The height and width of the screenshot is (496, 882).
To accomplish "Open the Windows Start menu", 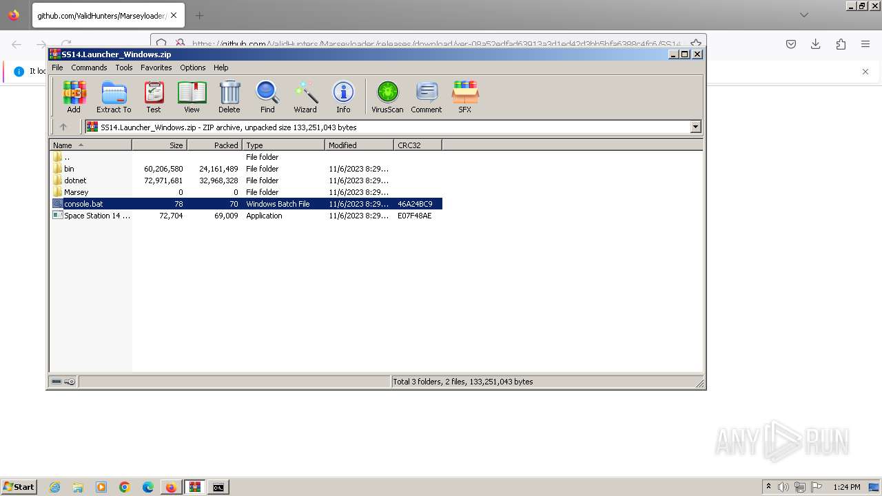I will pos(19,487).
